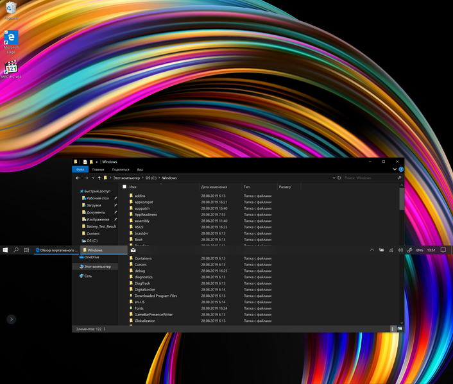Click the Back navigation arrow in Explorer
Image resolution: width=453 pixels, height=384 pixels.
pyautogui.click(x=78, y=178)
